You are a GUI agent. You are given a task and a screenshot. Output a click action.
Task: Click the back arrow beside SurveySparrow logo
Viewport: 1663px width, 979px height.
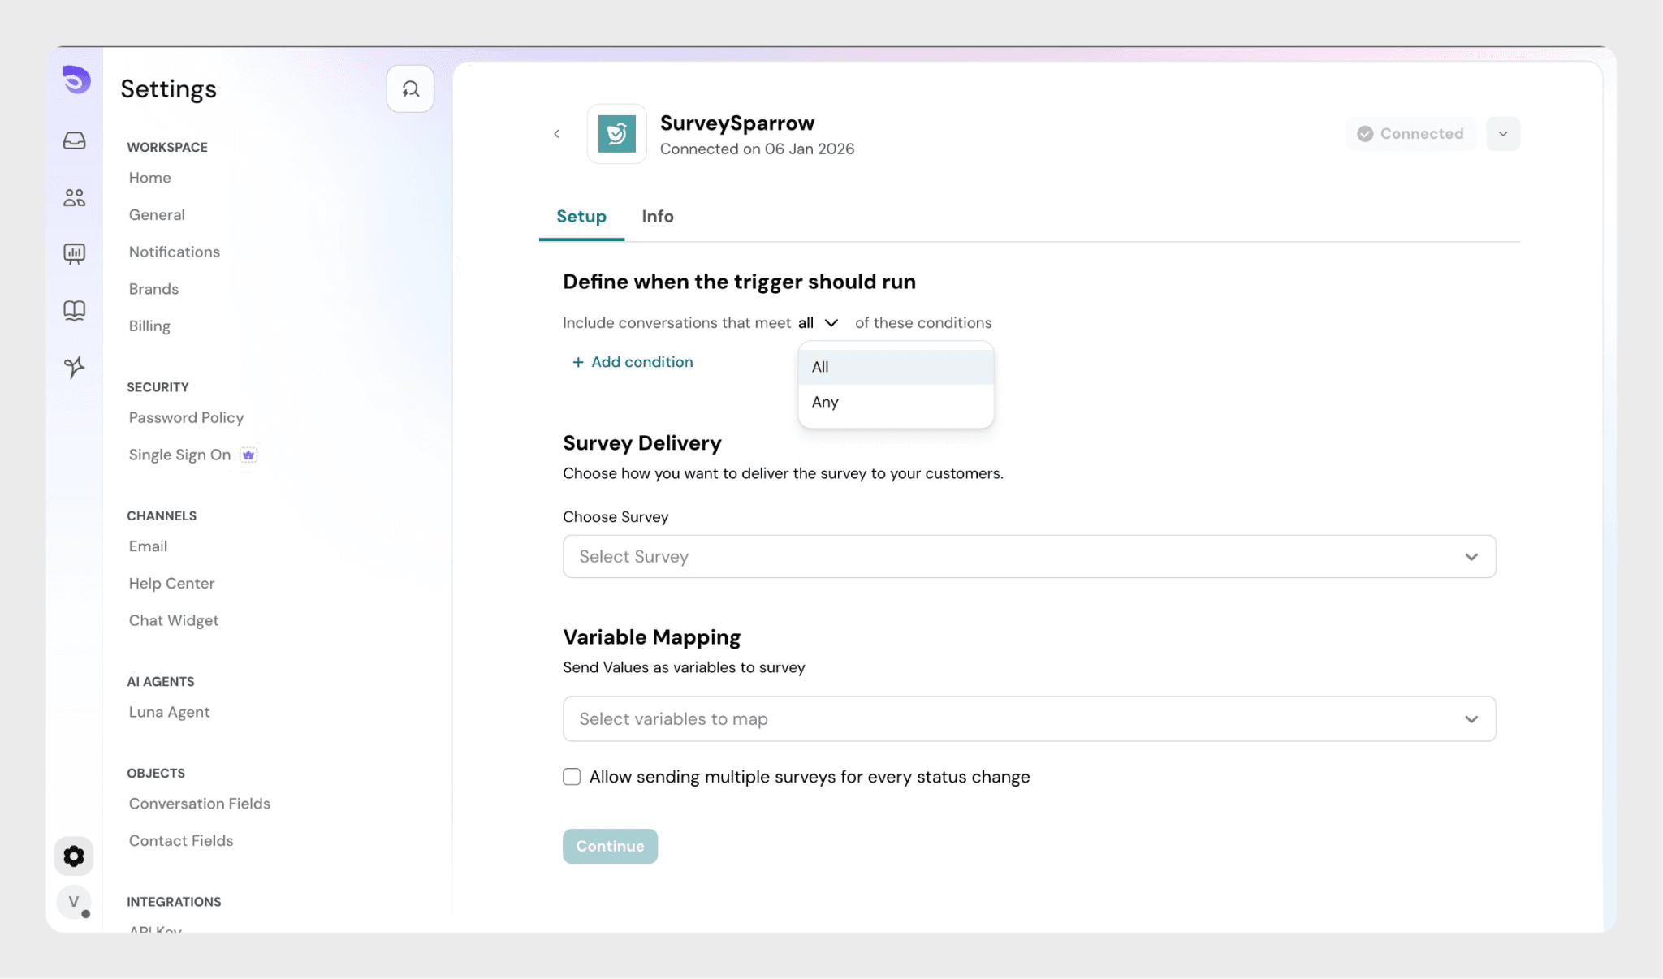(556, 134)
